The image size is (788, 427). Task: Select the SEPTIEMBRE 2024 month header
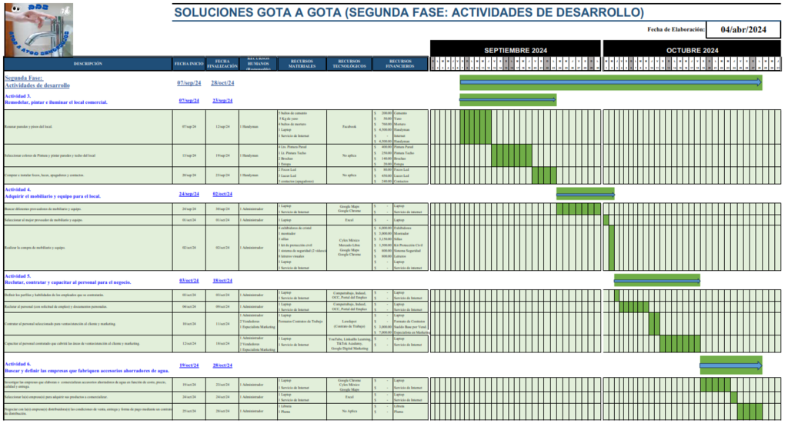[514, 50]
